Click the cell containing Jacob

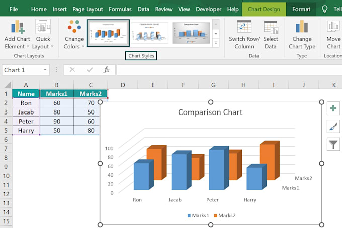coord(26,112)
